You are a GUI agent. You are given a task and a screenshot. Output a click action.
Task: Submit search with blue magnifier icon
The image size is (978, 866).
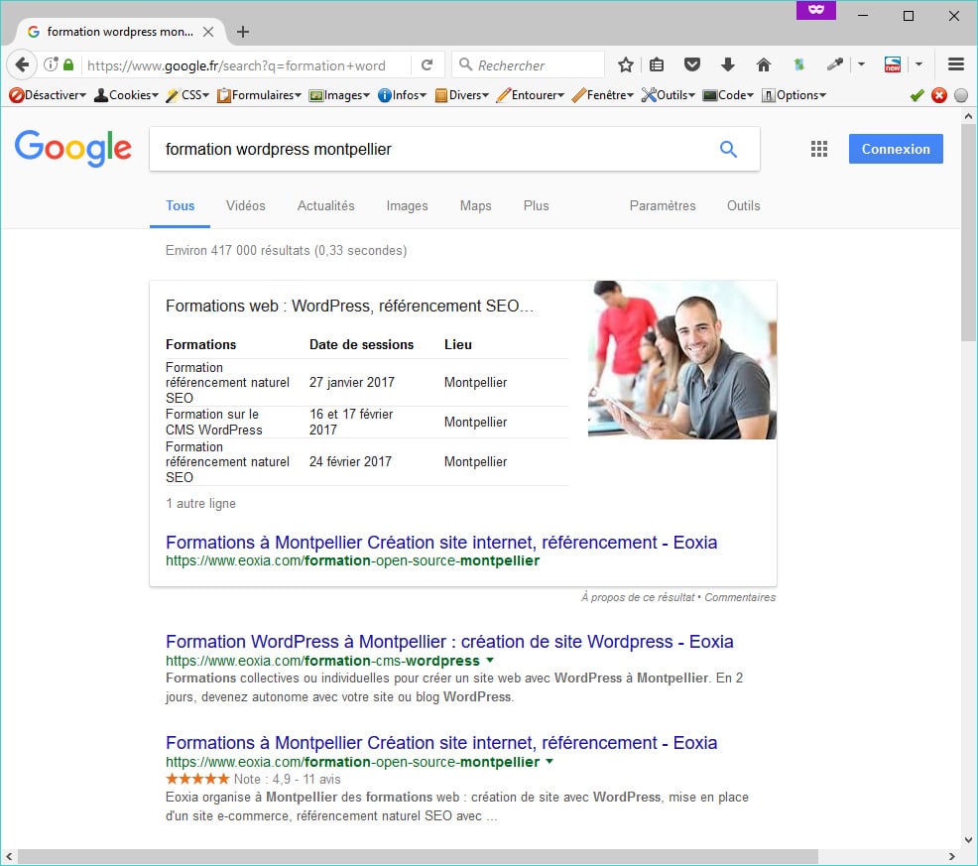pos(728,149)
